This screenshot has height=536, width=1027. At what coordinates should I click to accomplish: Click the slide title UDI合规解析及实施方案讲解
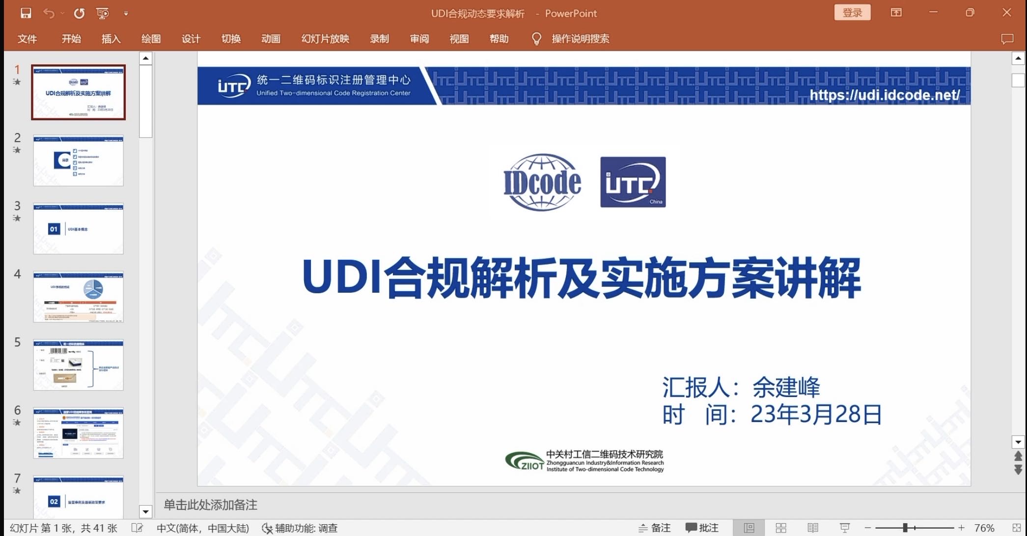tap(582, 278)
